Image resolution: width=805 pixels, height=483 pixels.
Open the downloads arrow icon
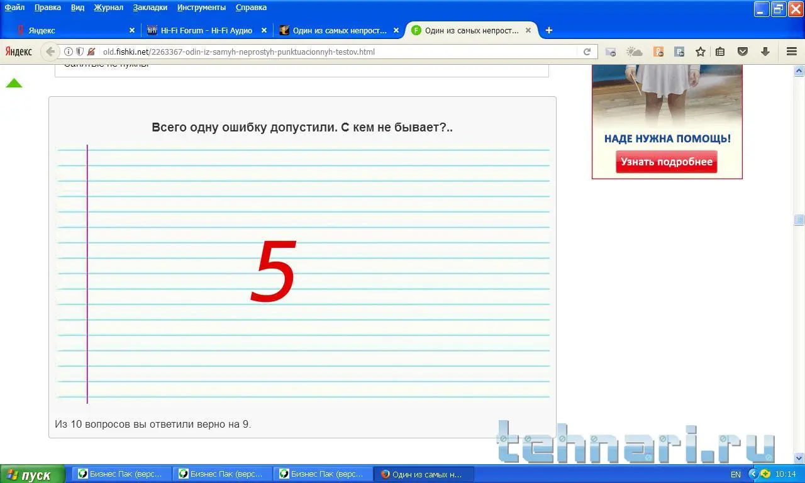click(x=765, y=52)
